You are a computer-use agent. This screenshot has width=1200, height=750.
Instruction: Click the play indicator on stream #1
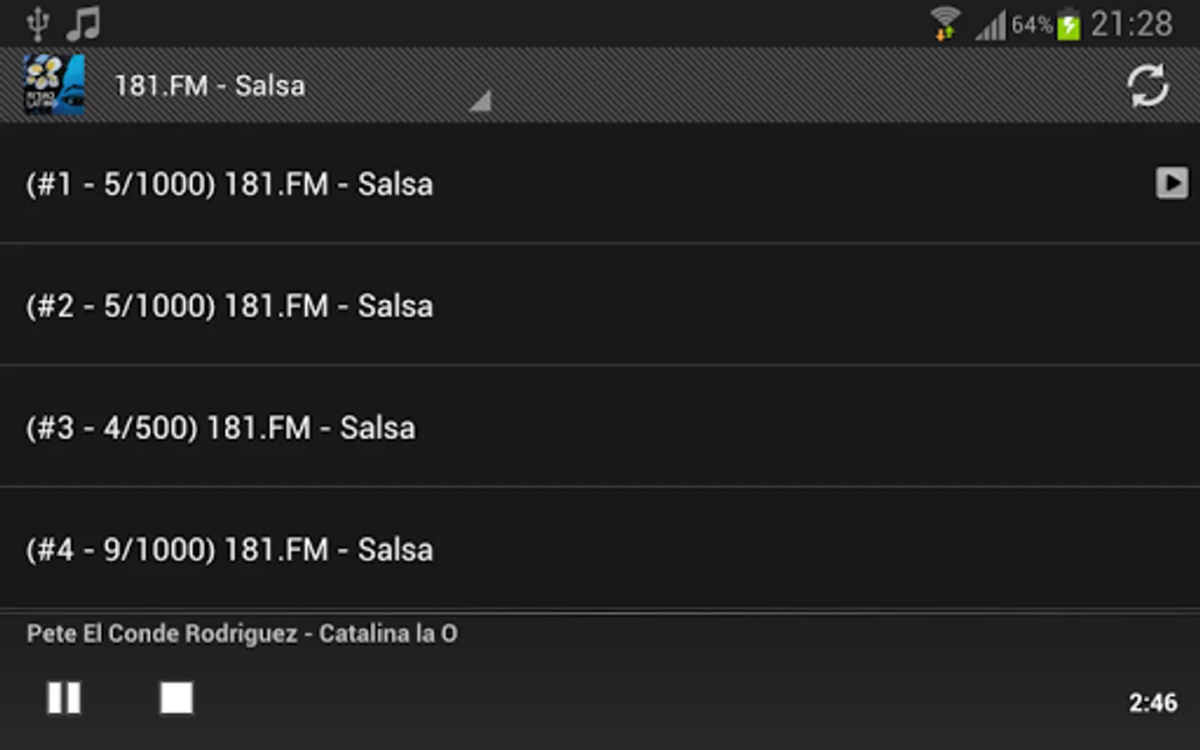1172,183
